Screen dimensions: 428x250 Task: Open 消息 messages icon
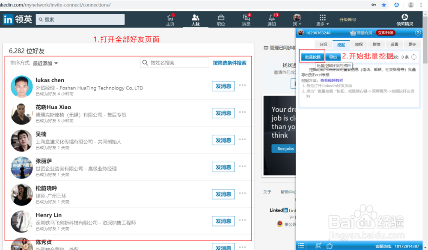246,20
